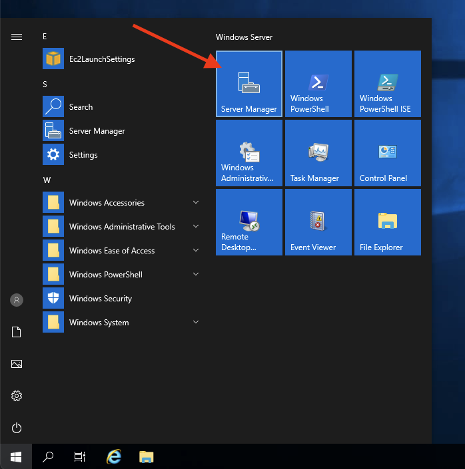Click the Task View taskbar button
The width and height of the screenshot is (465, 469).
point(80,456)
